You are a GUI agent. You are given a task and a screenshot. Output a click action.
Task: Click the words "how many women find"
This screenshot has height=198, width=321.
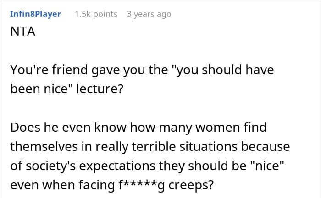pyautogui.click(x=199, y=128)
